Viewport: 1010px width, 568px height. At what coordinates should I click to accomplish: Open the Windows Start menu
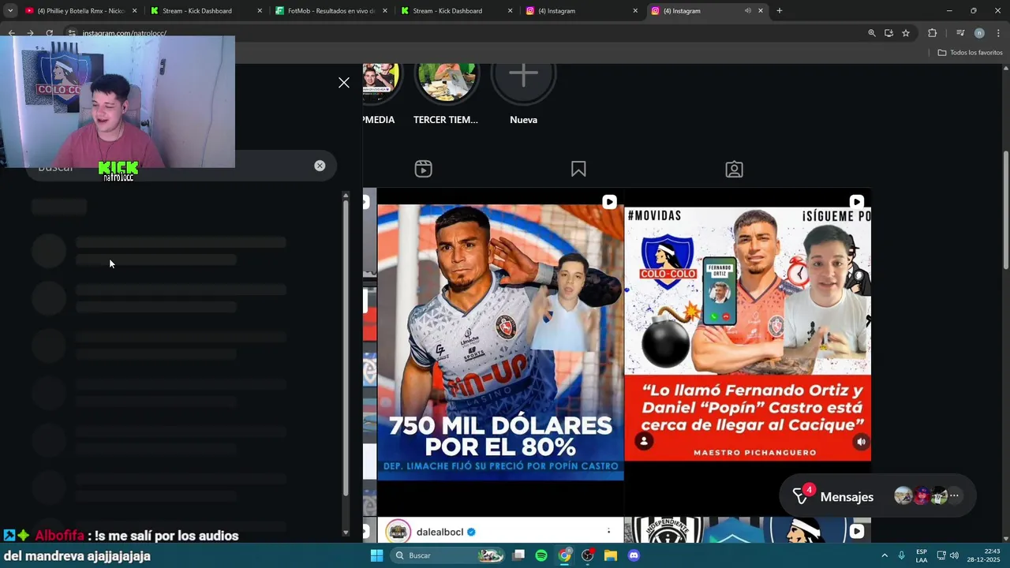pos(376,555)
